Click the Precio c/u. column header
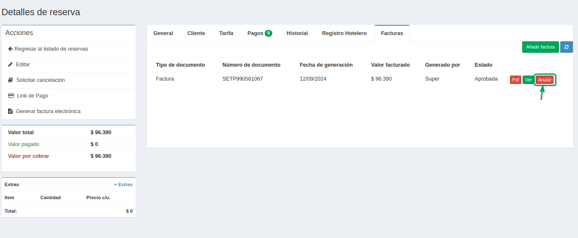578x238 pixels. click(x=99, y=197)
